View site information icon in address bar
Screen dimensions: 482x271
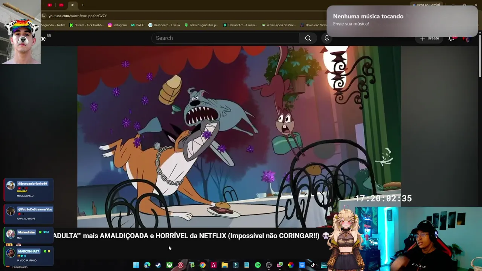click(x=44, y=16)
